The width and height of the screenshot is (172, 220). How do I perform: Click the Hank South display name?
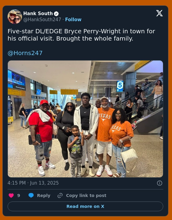click(38, 14)
